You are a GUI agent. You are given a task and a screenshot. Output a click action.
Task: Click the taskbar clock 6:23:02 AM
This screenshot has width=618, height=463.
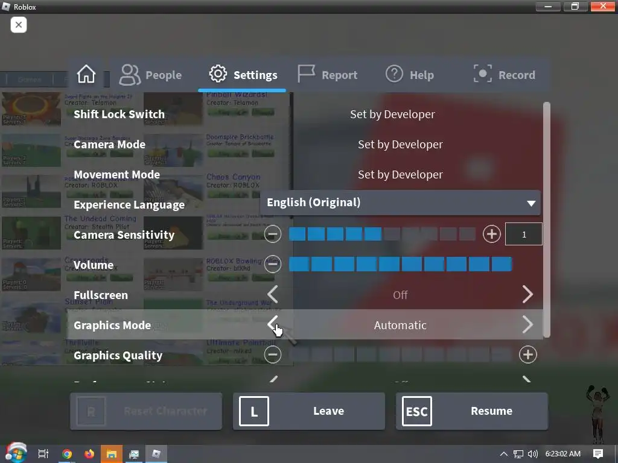click(563, 454)
